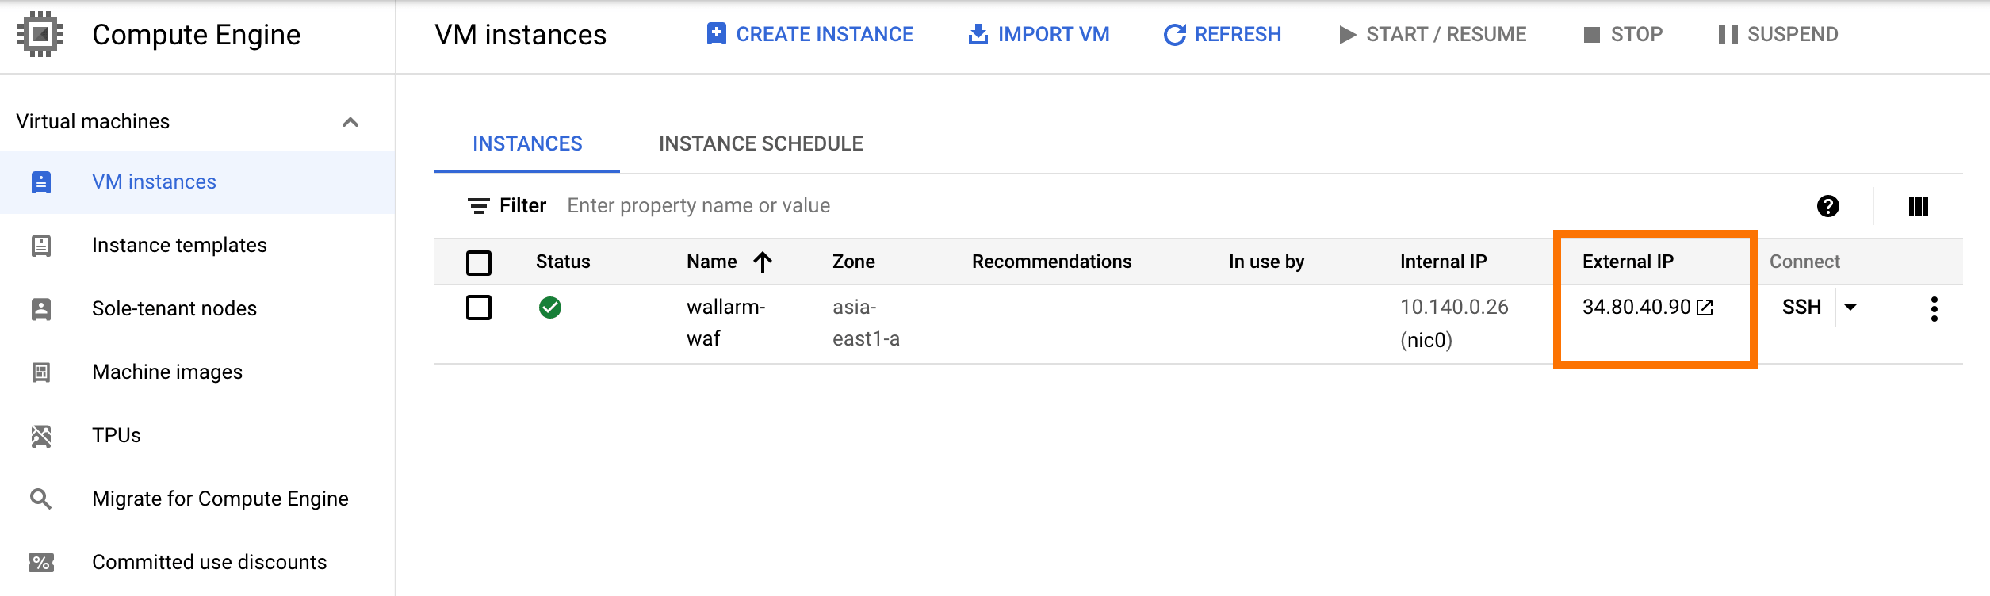The image size is (1990, 596).
Task: Click the Machine images sidebar icon
Action: pyautogui.click(x=41, y=372)
